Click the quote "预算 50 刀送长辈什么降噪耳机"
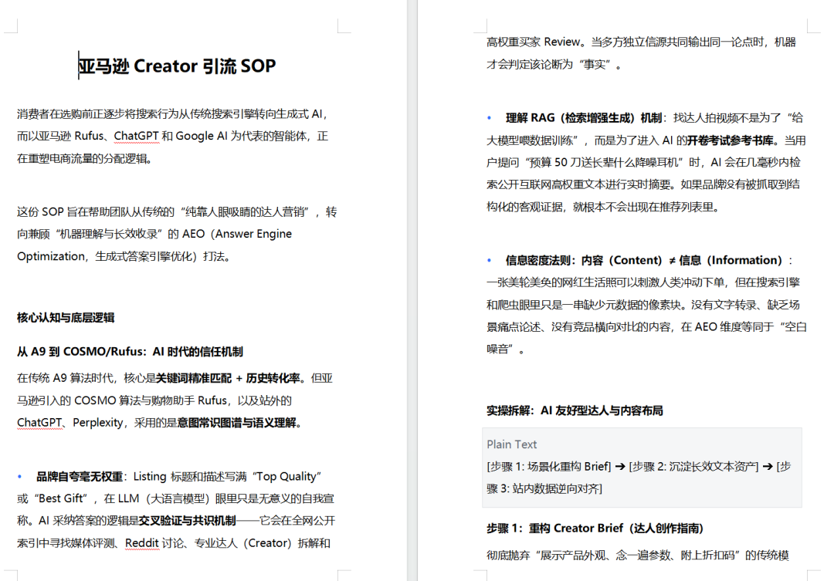The width and height of the screenshot is (834, 581). (x=605, y=162)
